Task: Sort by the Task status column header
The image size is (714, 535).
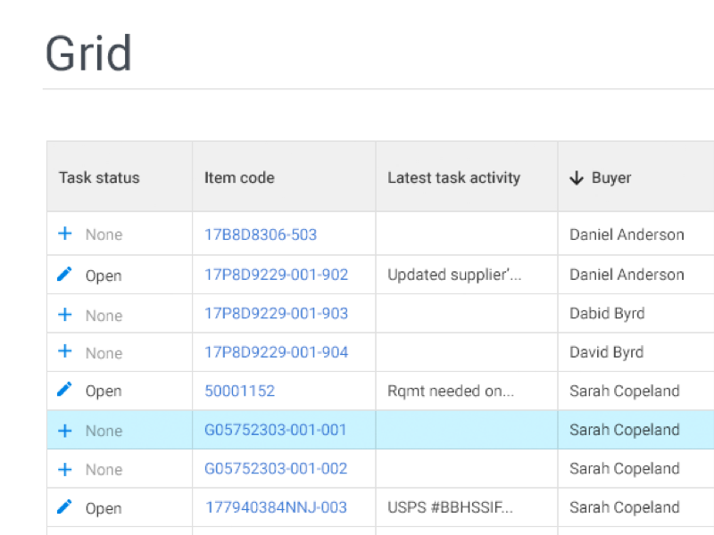Action: point(99,178)
